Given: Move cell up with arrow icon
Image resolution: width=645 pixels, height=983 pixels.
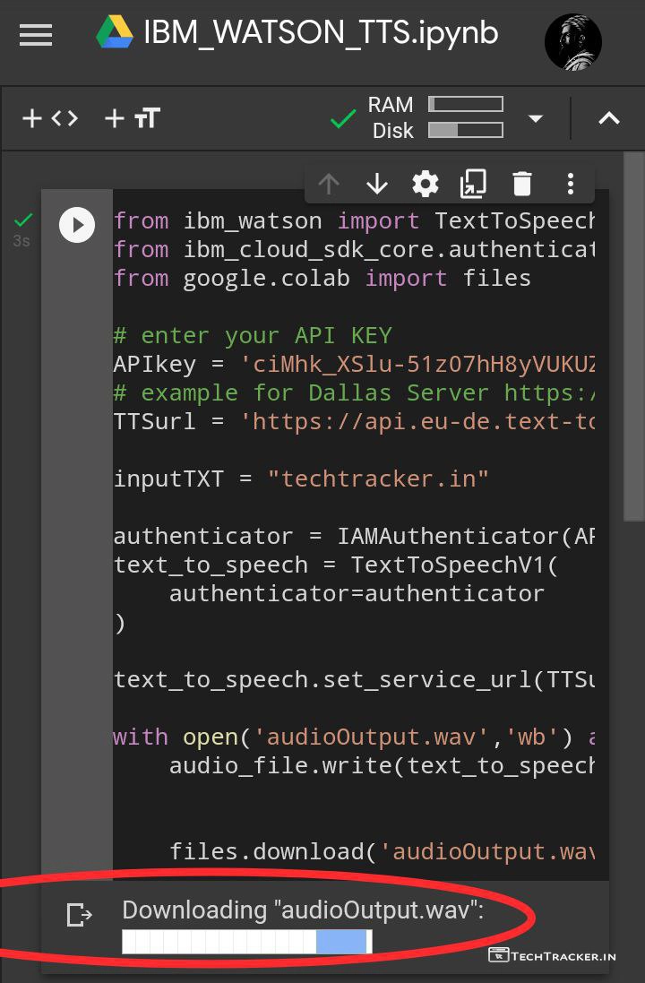Looking at the screenshot, I should pos(329,184).
